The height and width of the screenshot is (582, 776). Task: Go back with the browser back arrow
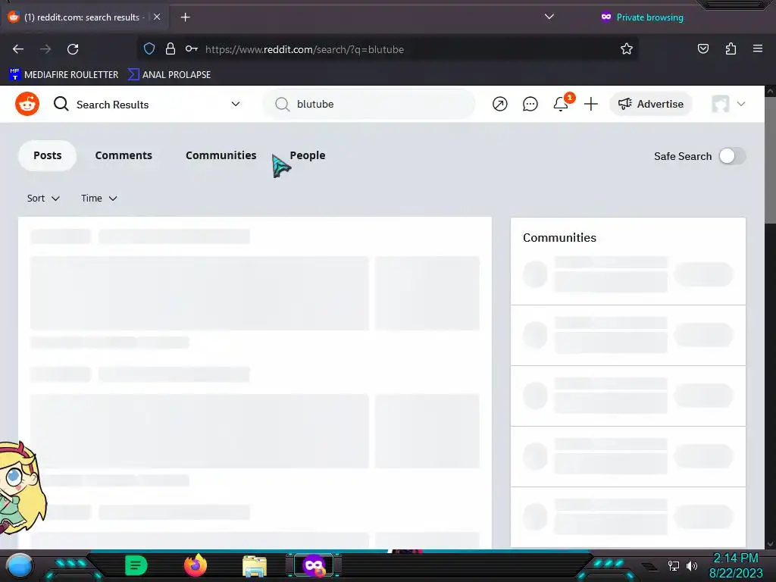click(18, 49)
